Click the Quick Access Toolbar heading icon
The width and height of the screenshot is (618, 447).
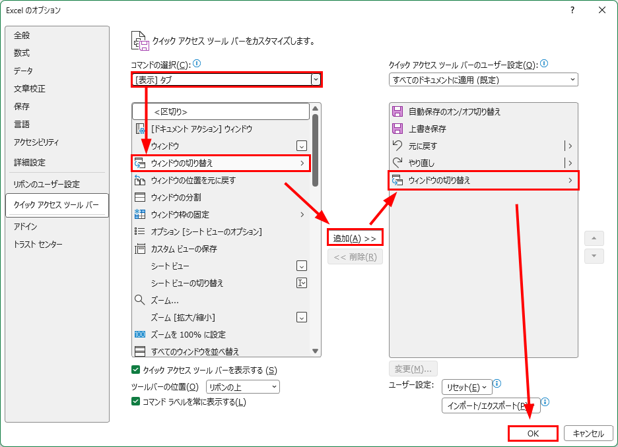(x=140, y=41)
